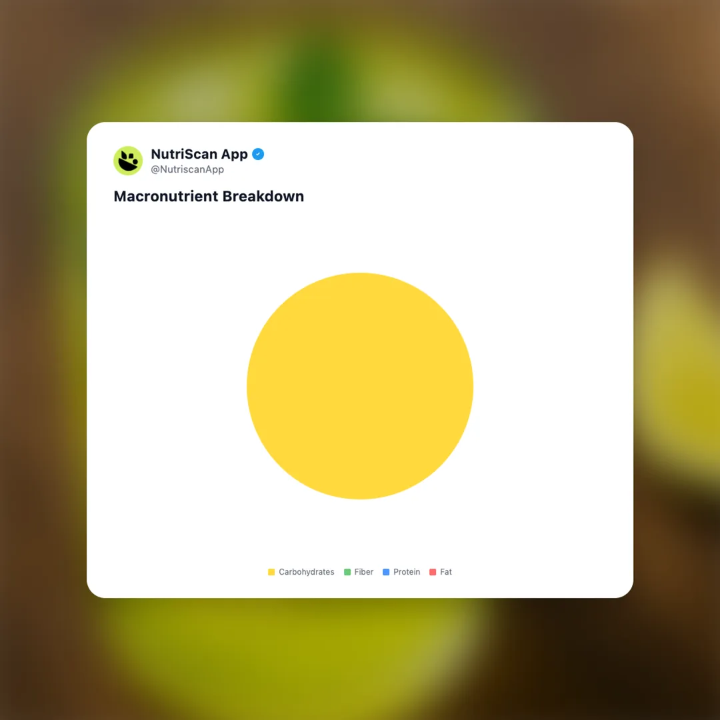Select the yellow pie chart slice
Image resolution: width=720 pixels, height=720 pixels.
pyautogui.click(x=360, y=386)
